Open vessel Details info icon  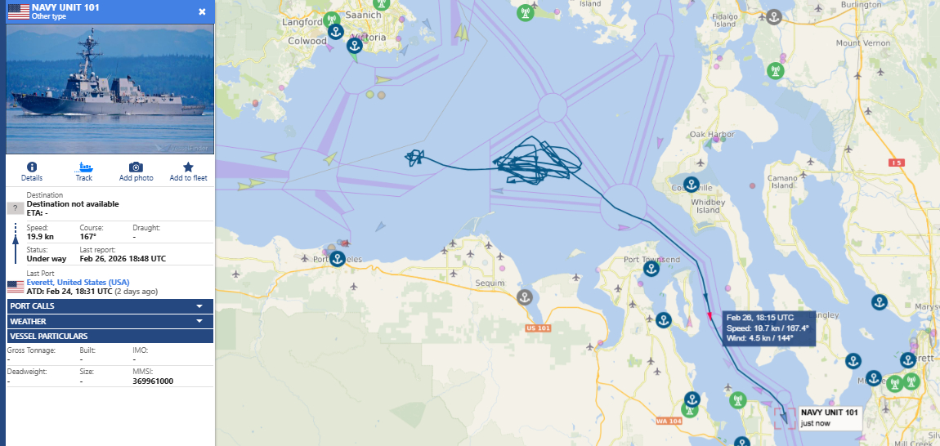click(32, 167)
